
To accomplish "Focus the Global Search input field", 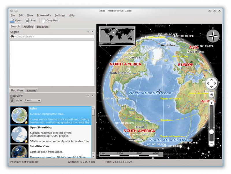I will click(x=52, y=37).
